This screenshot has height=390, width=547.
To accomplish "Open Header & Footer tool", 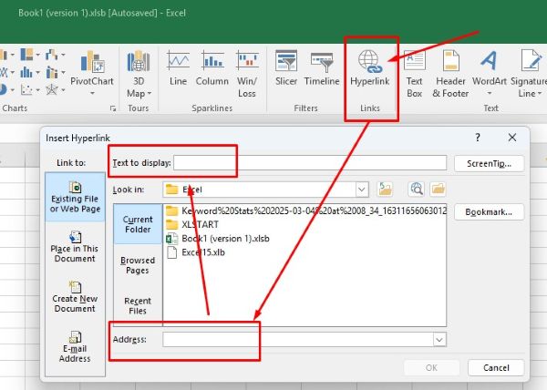I will 450,74.
